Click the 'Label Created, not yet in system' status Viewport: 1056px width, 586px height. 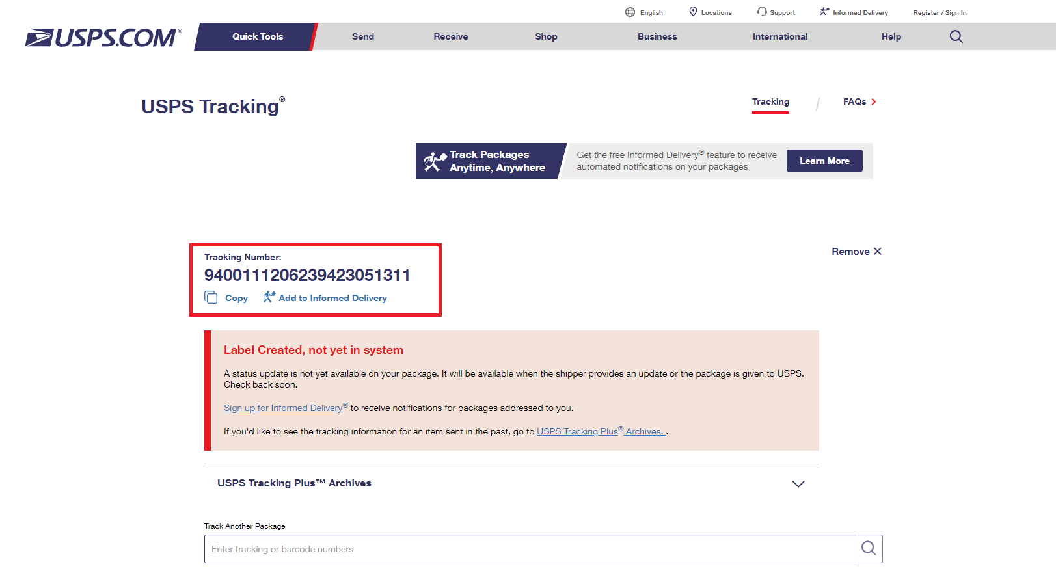click(x=314, y=350)
